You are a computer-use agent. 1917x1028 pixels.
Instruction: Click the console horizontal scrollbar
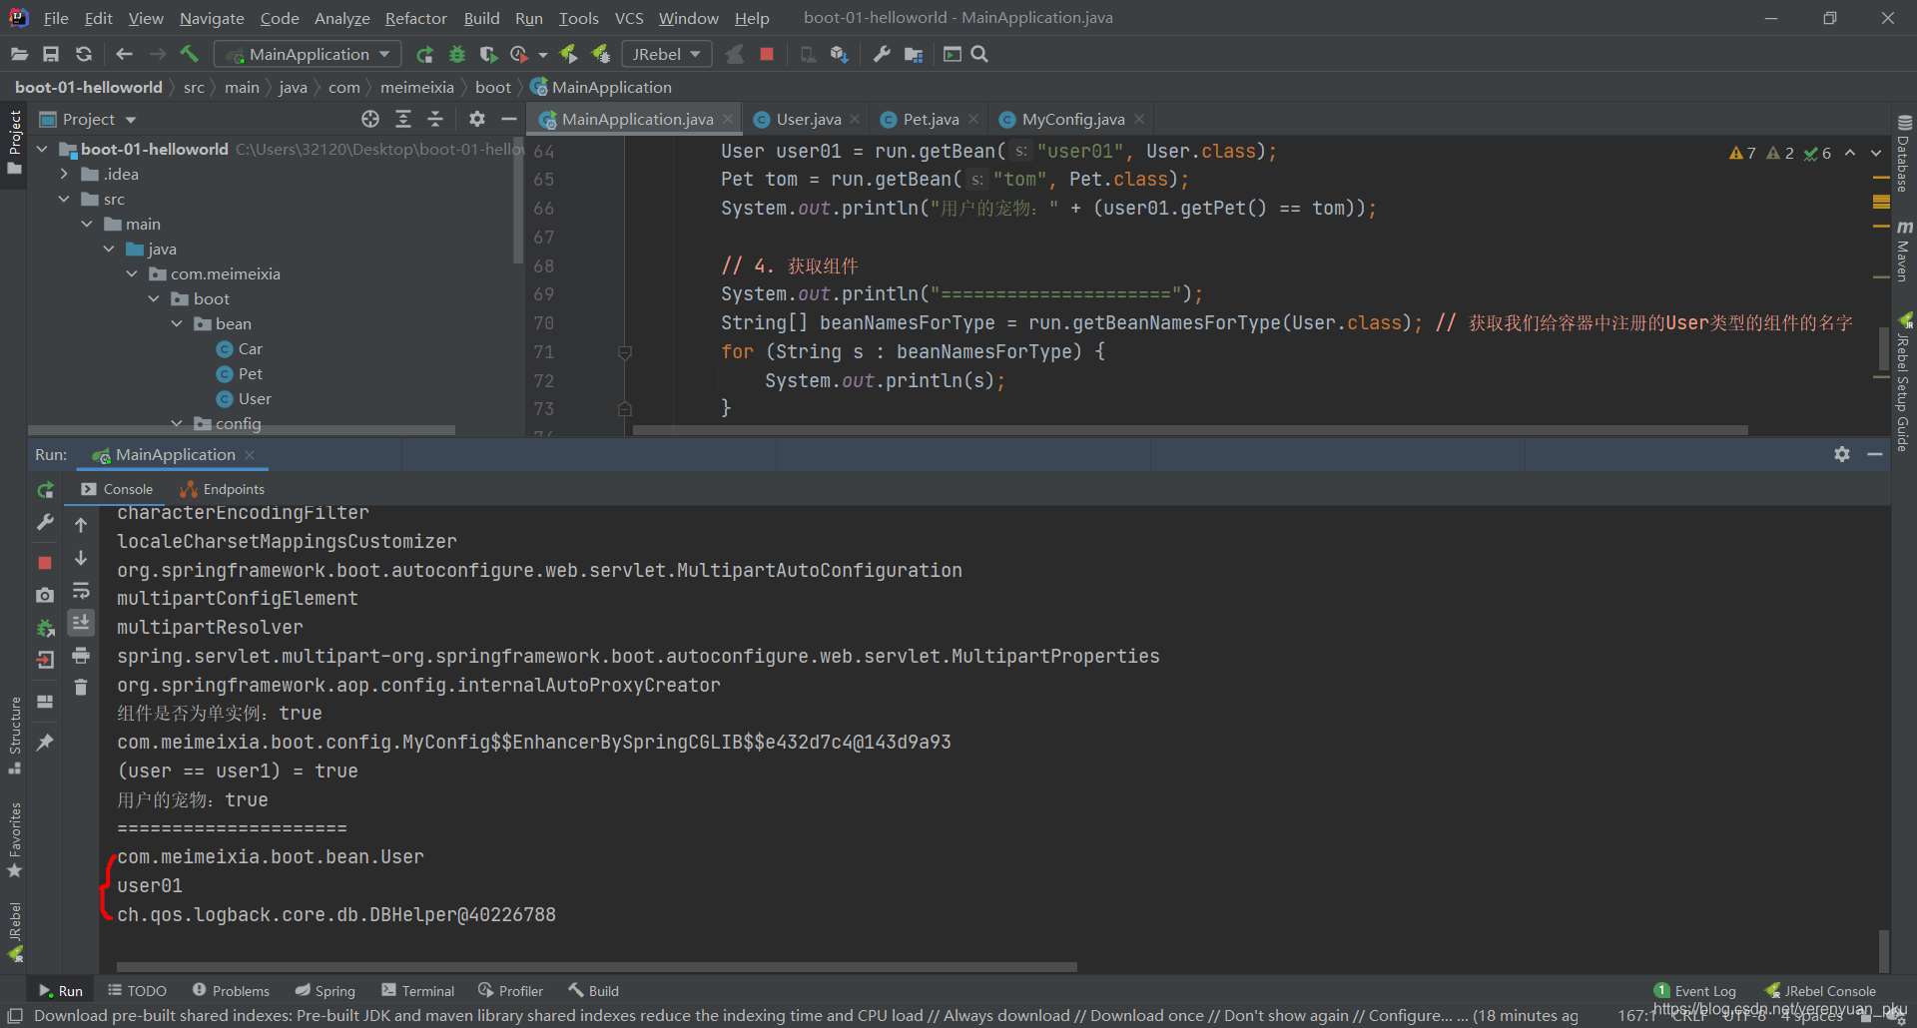596,967
